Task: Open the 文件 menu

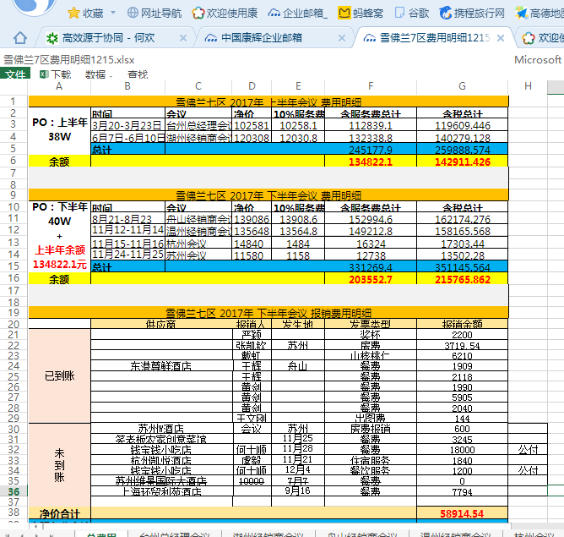Action: (15, 74)
